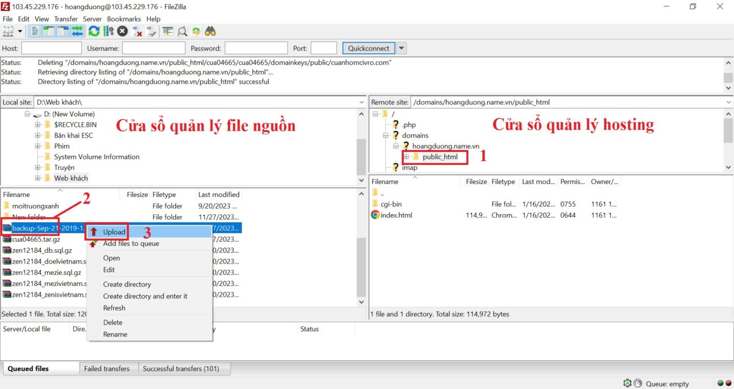Open the Quickconnect history dropdown
Image resolution: width=734 pixels, height=389 pixels.
(401, 48)
